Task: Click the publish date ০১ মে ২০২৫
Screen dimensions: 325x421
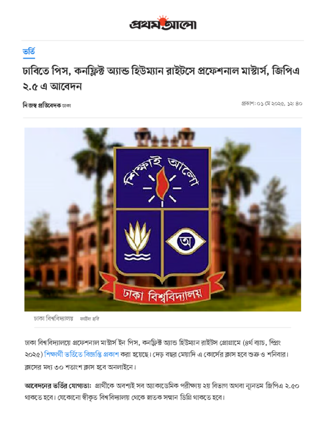Action: click(x=270, y=104)
